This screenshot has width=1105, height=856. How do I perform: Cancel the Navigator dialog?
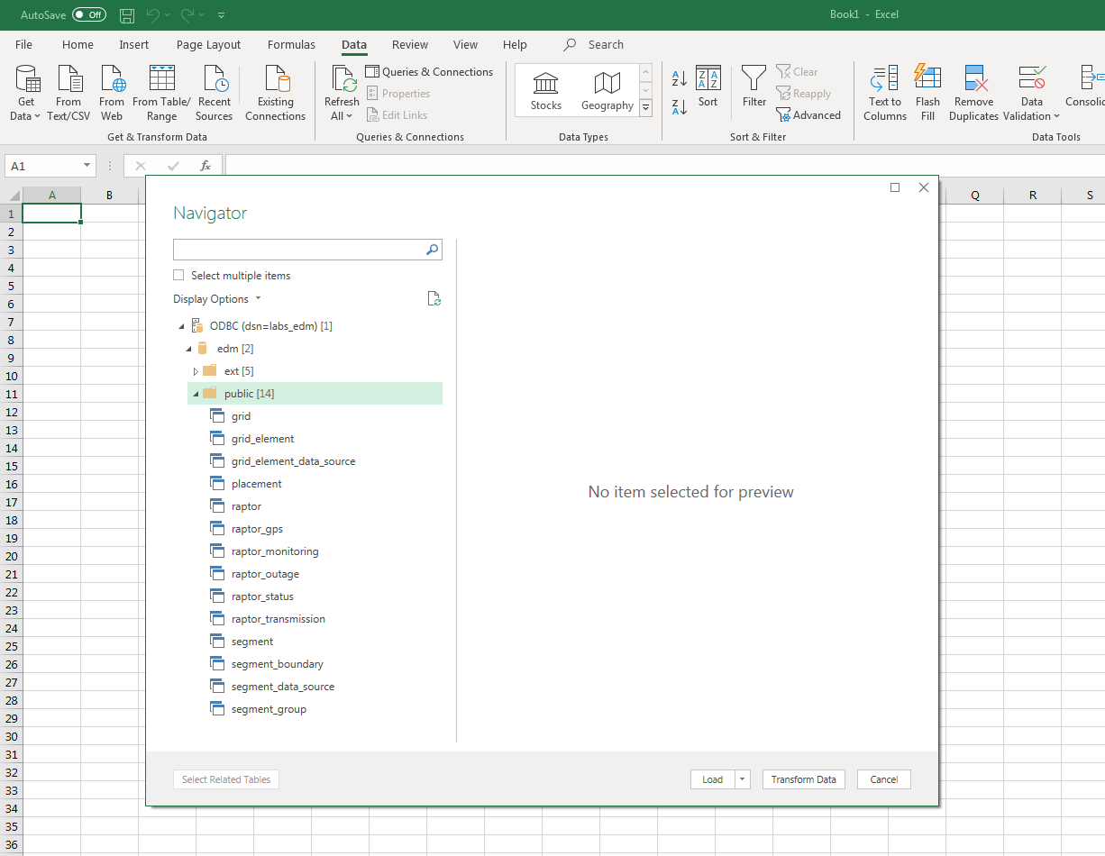(x=884, y=779)
